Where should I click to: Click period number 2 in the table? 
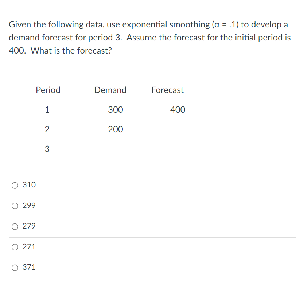(47, 129)
